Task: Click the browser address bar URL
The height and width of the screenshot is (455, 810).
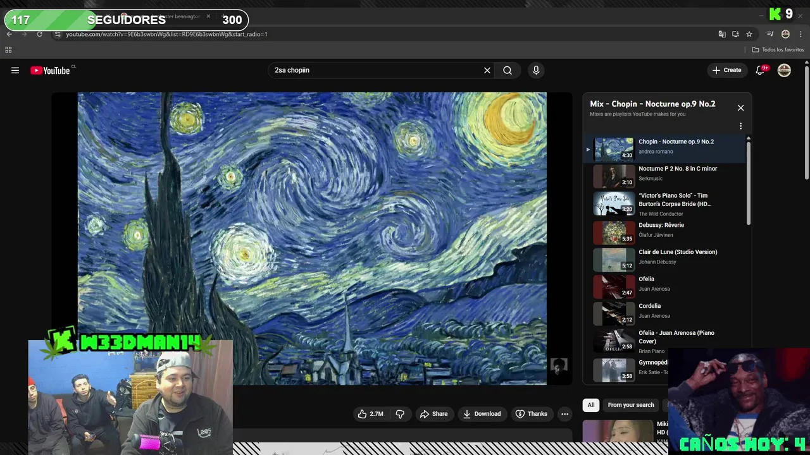Action: coord(167,34)
